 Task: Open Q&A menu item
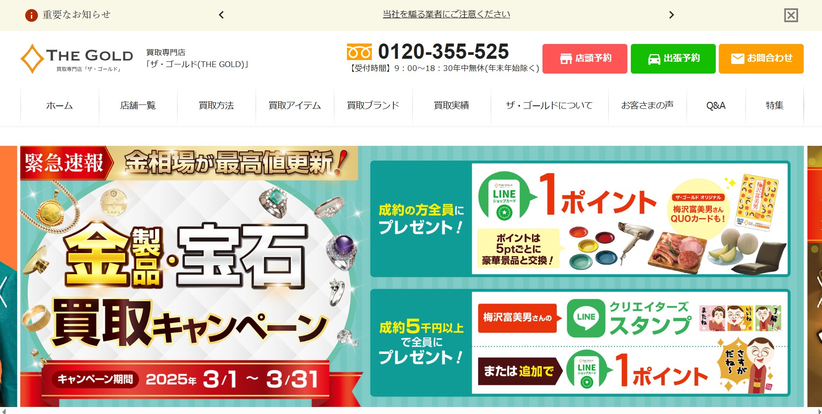pos(716,106)
